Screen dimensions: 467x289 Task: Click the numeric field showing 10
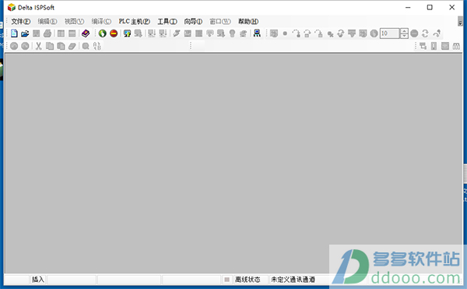390,33
